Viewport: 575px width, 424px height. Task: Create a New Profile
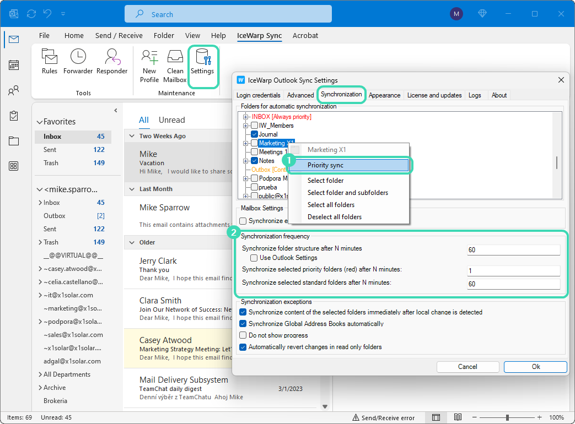pyautogui.click(x=149, y=64)
